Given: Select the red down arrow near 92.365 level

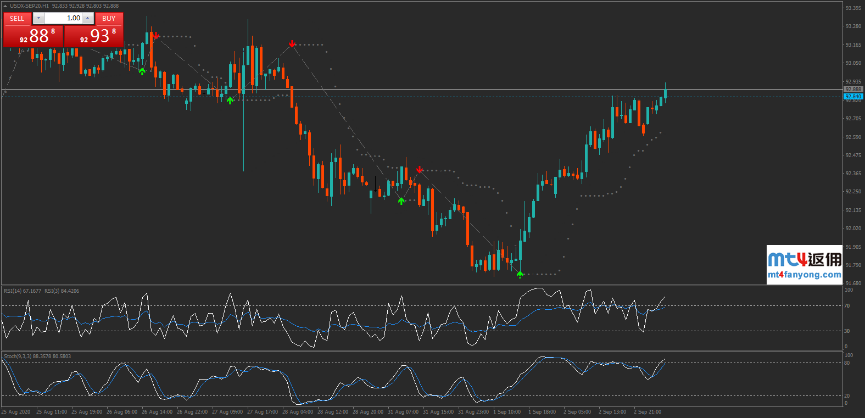Looking at the screenshot, I should [420, 170].
